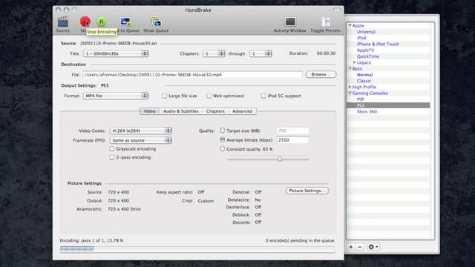The image size is (475, 267).
Task: Click the Browse... button
Action: [321, 74]
